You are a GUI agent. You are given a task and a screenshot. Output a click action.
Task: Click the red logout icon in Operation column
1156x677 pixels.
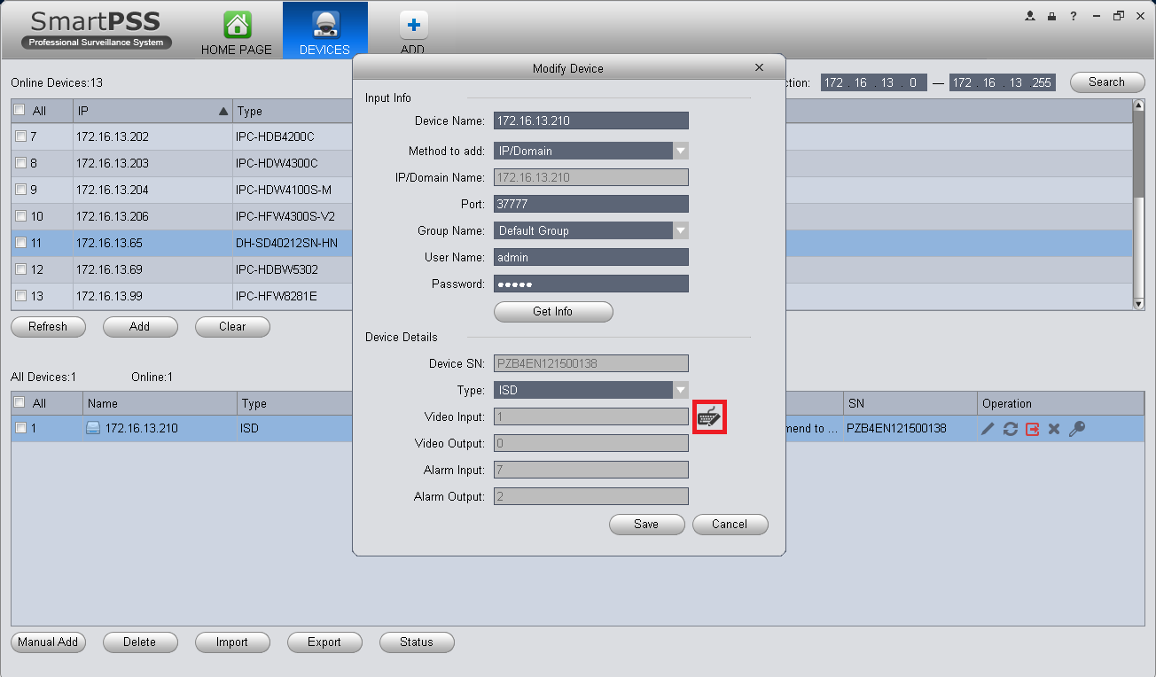pyautogui.click(x=1032, y=429)
